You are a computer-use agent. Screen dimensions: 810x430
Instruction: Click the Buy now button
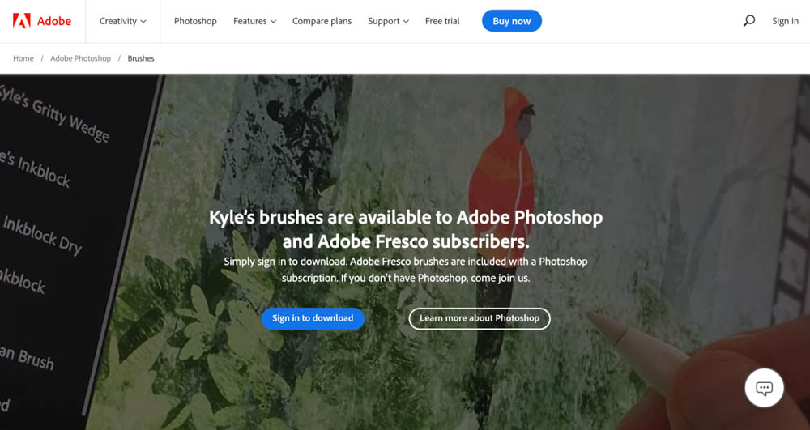click(512, 21)
